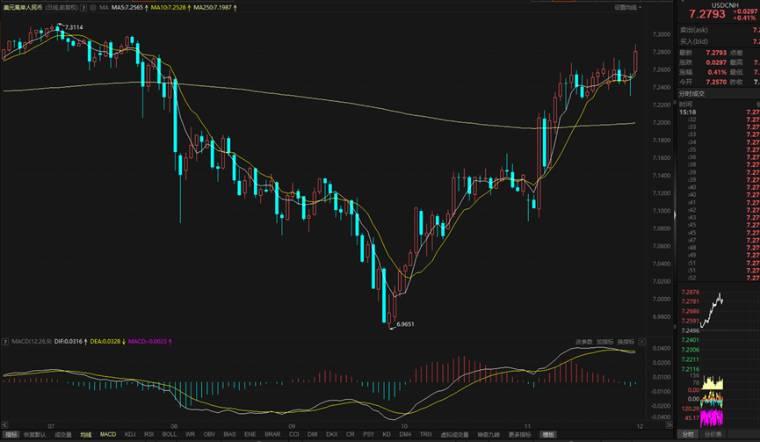Click the USDCNH symbol title
Image resolution: width=760 pixels, height=442 pixels.
point(725,5)
